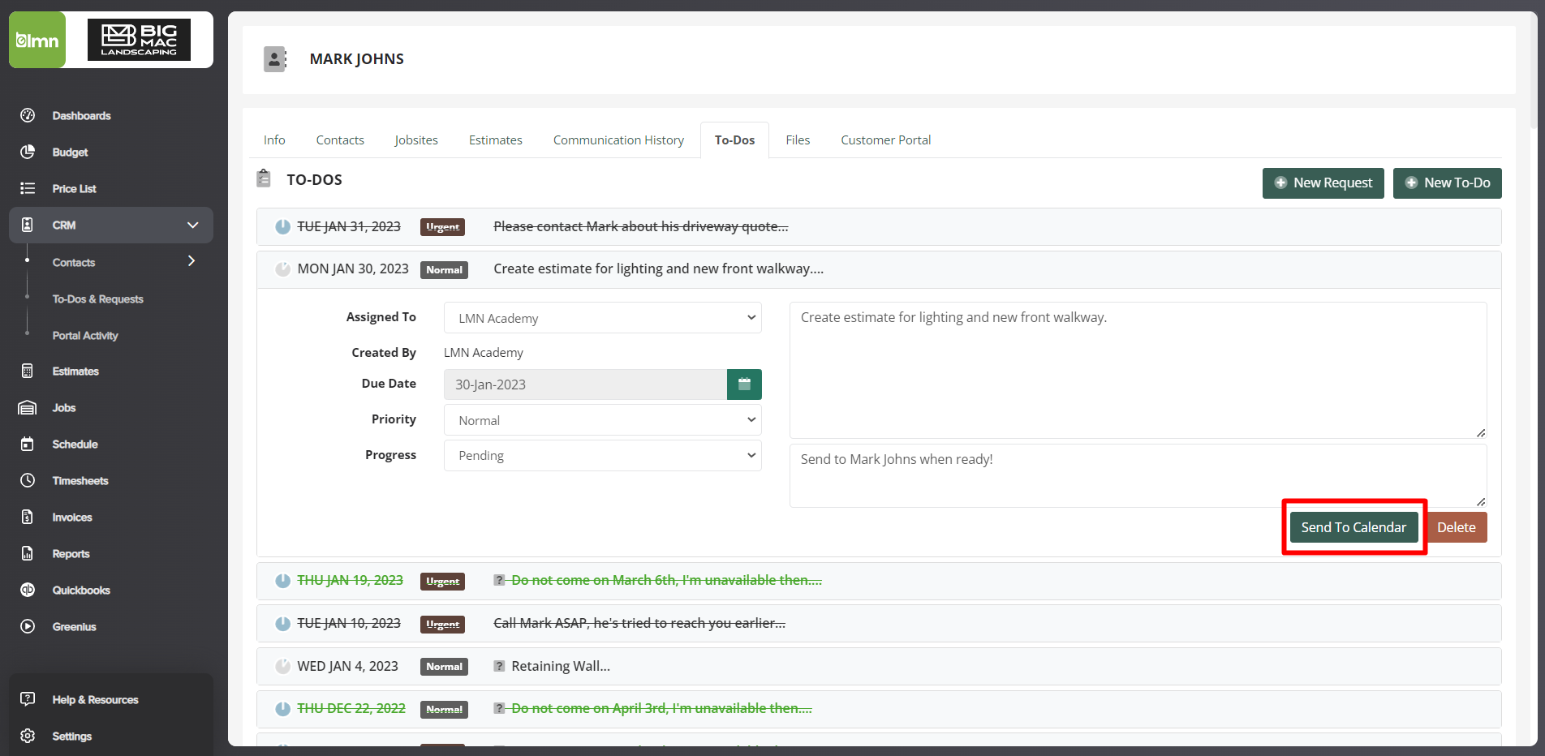This screenshot has width=1545, height=756.
Task: Switch to the Jobsites tab
Action: coord(416,140)
